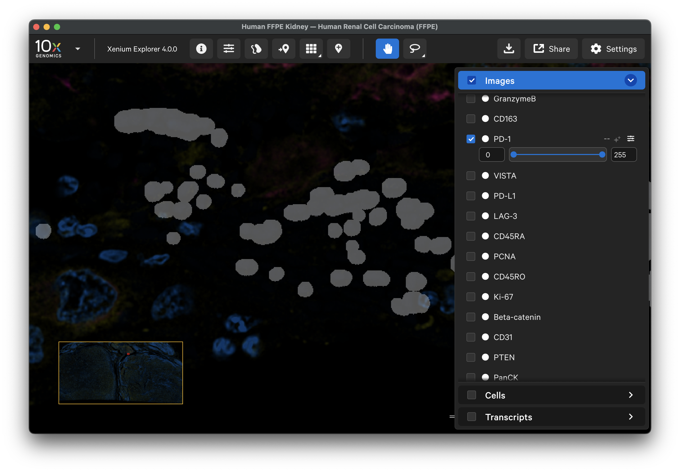Check the CD45RO channel checkbox
This screenshot has height=472, width=680.
pyautogui.click(x=471, y=277)
